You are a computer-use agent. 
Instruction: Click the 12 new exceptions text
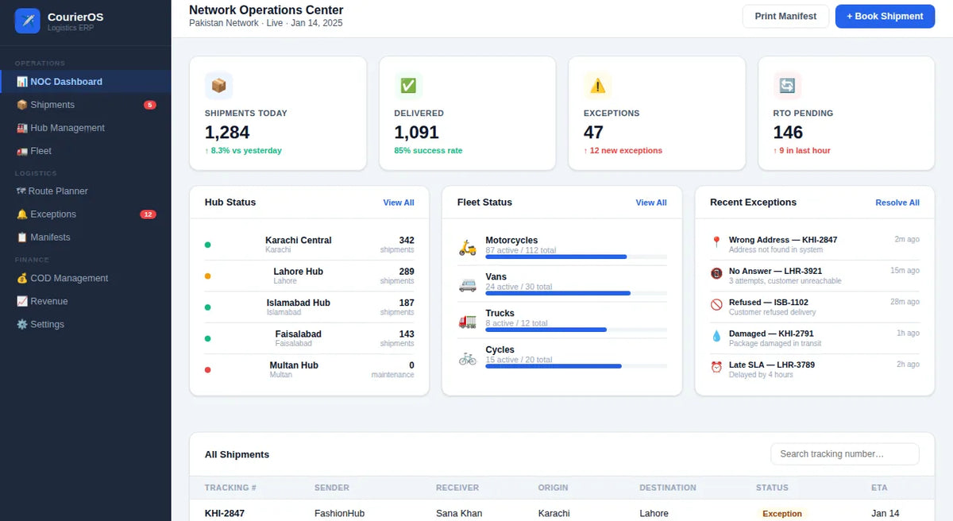point(623,151)
